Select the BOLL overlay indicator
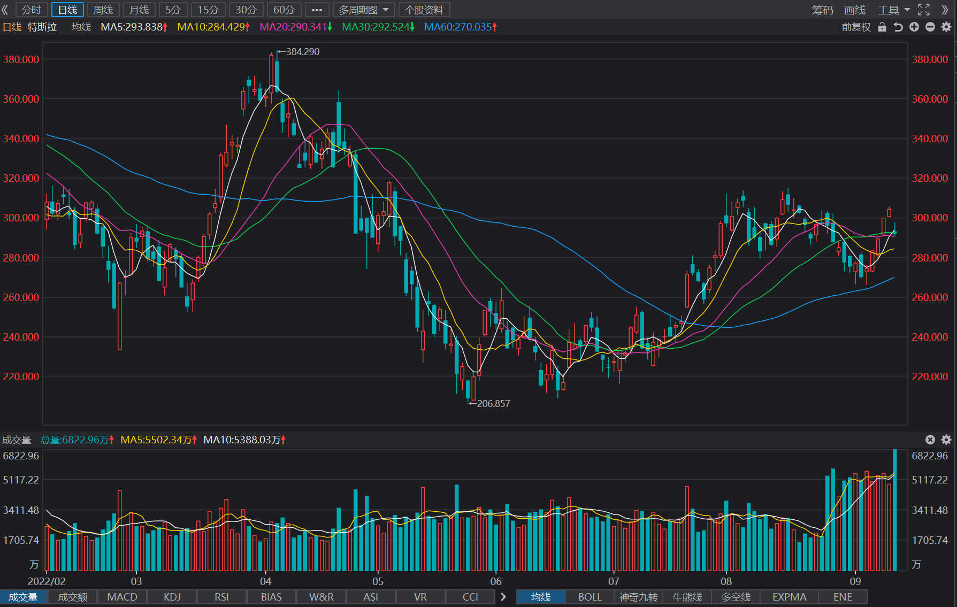The width and height of the screenshot is (957, 607). pyautogui.click(x=590, y=597)
